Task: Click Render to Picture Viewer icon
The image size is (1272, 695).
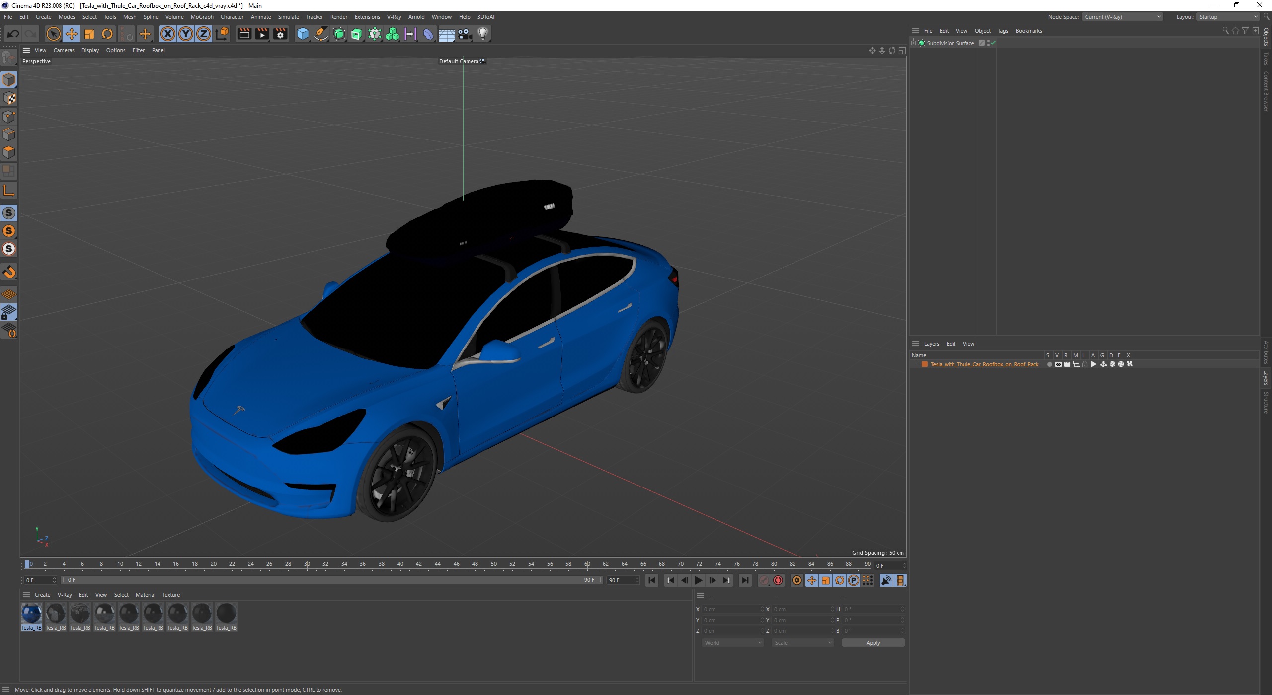Action: tap(262, 34)
